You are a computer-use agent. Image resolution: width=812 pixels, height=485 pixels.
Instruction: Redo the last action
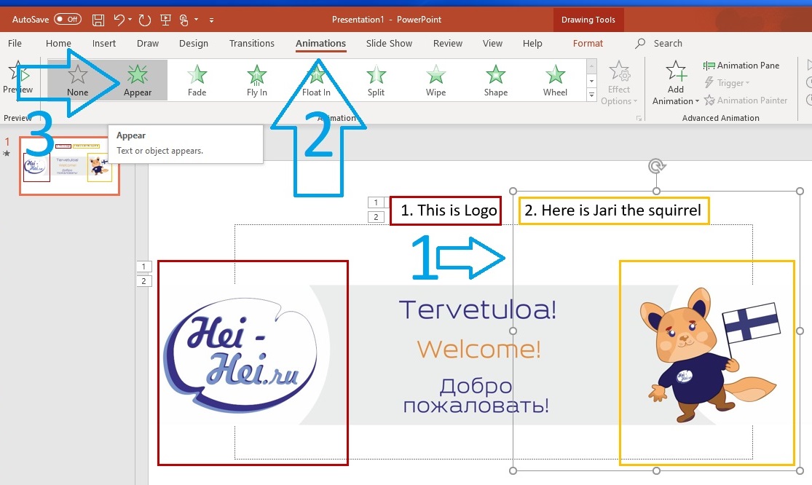click(144, 20)
